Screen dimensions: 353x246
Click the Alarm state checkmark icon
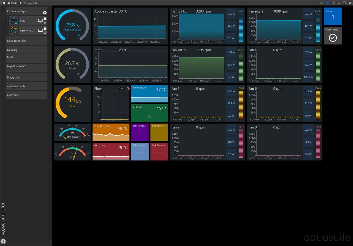point(333,38)
